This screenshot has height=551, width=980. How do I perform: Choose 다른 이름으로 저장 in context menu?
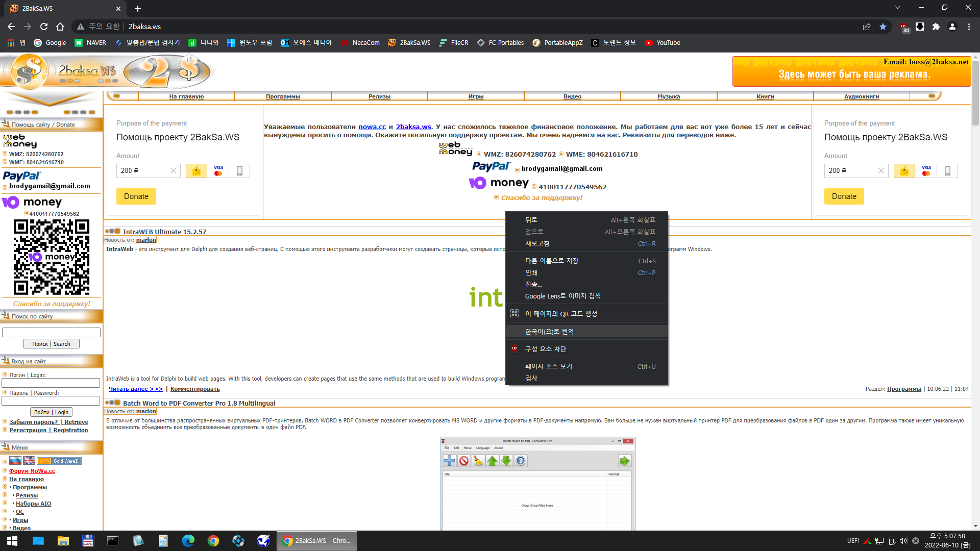(586, 261)
